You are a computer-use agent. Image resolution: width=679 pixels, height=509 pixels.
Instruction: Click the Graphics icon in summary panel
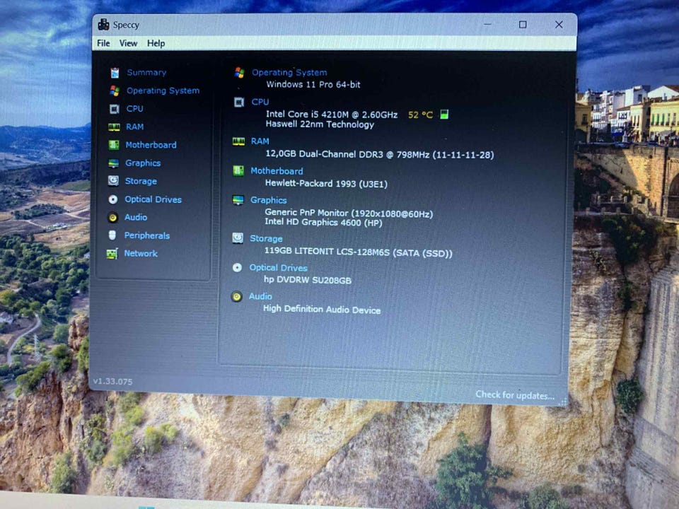[x=238, y=200]
